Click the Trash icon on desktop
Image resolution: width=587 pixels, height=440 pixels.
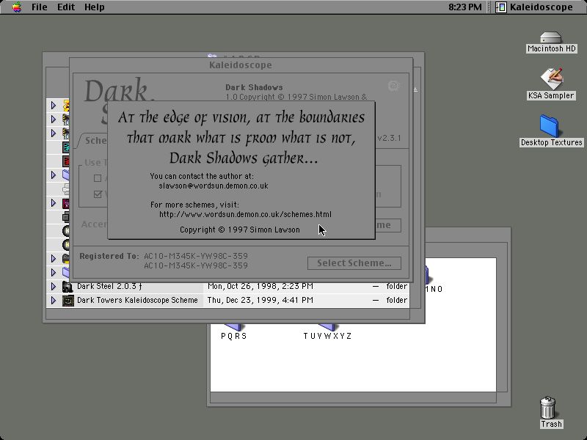coord(547,408)
